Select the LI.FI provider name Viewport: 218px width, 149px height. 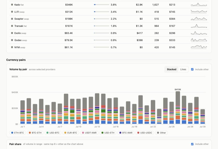pyautogui.click(x=17, y=12)
